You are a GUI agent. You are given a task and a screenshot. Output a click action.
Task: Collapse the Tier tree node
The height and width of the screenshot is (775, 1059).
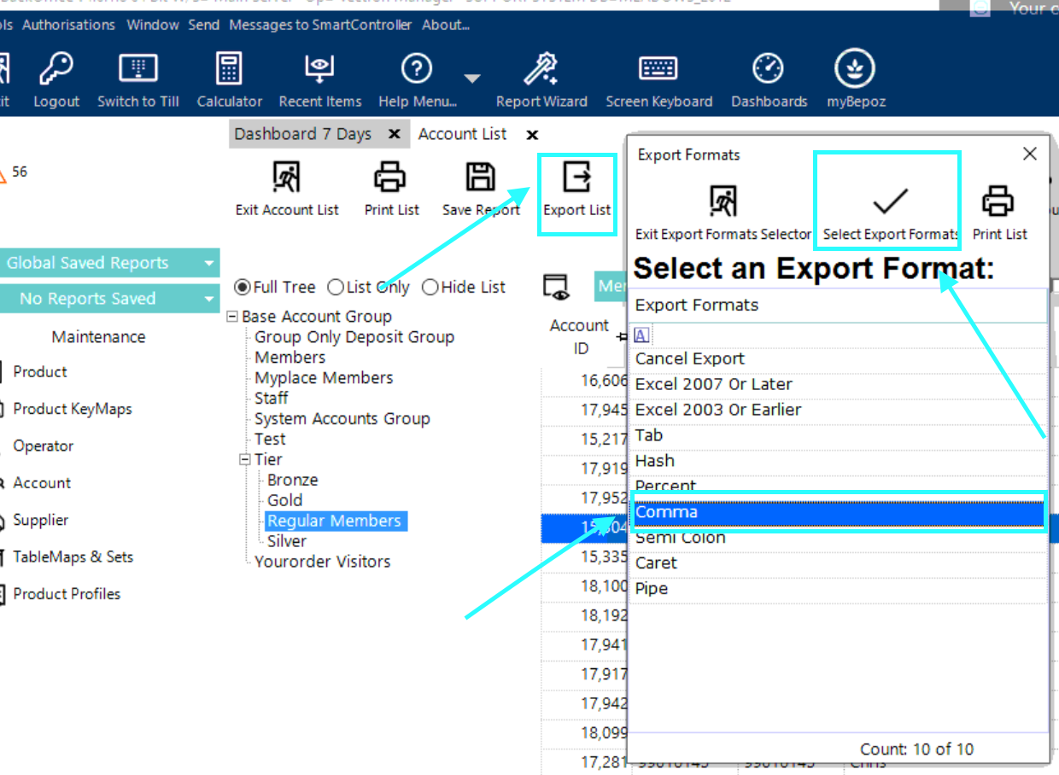(244, 460)
